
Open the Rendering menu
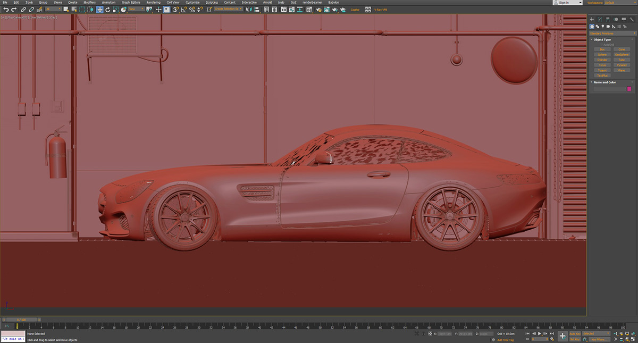coord(153,2)
